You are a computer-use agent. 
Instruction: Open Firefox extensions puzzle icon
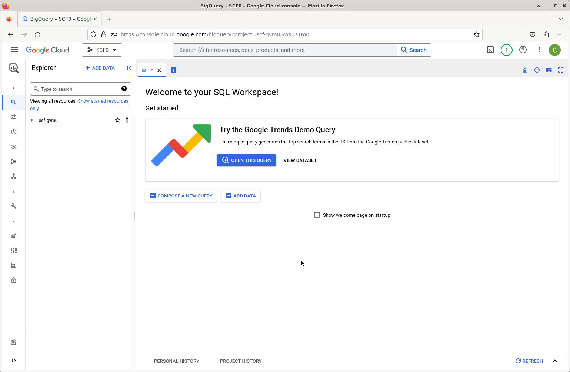(546, 34)
